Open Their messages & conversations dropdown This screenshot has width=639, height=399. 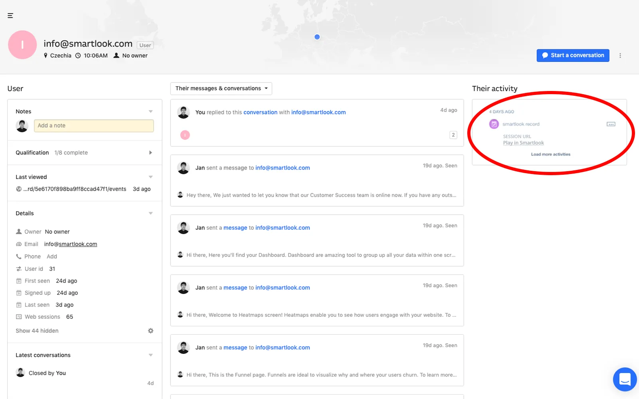(x=221, y=89)
